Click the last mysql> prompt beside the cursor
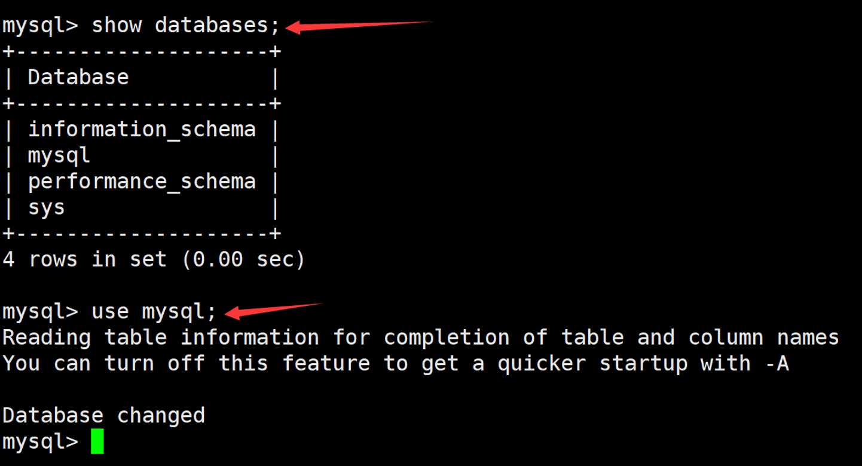Viewport: 862px width, 466px height. (40, 442)
